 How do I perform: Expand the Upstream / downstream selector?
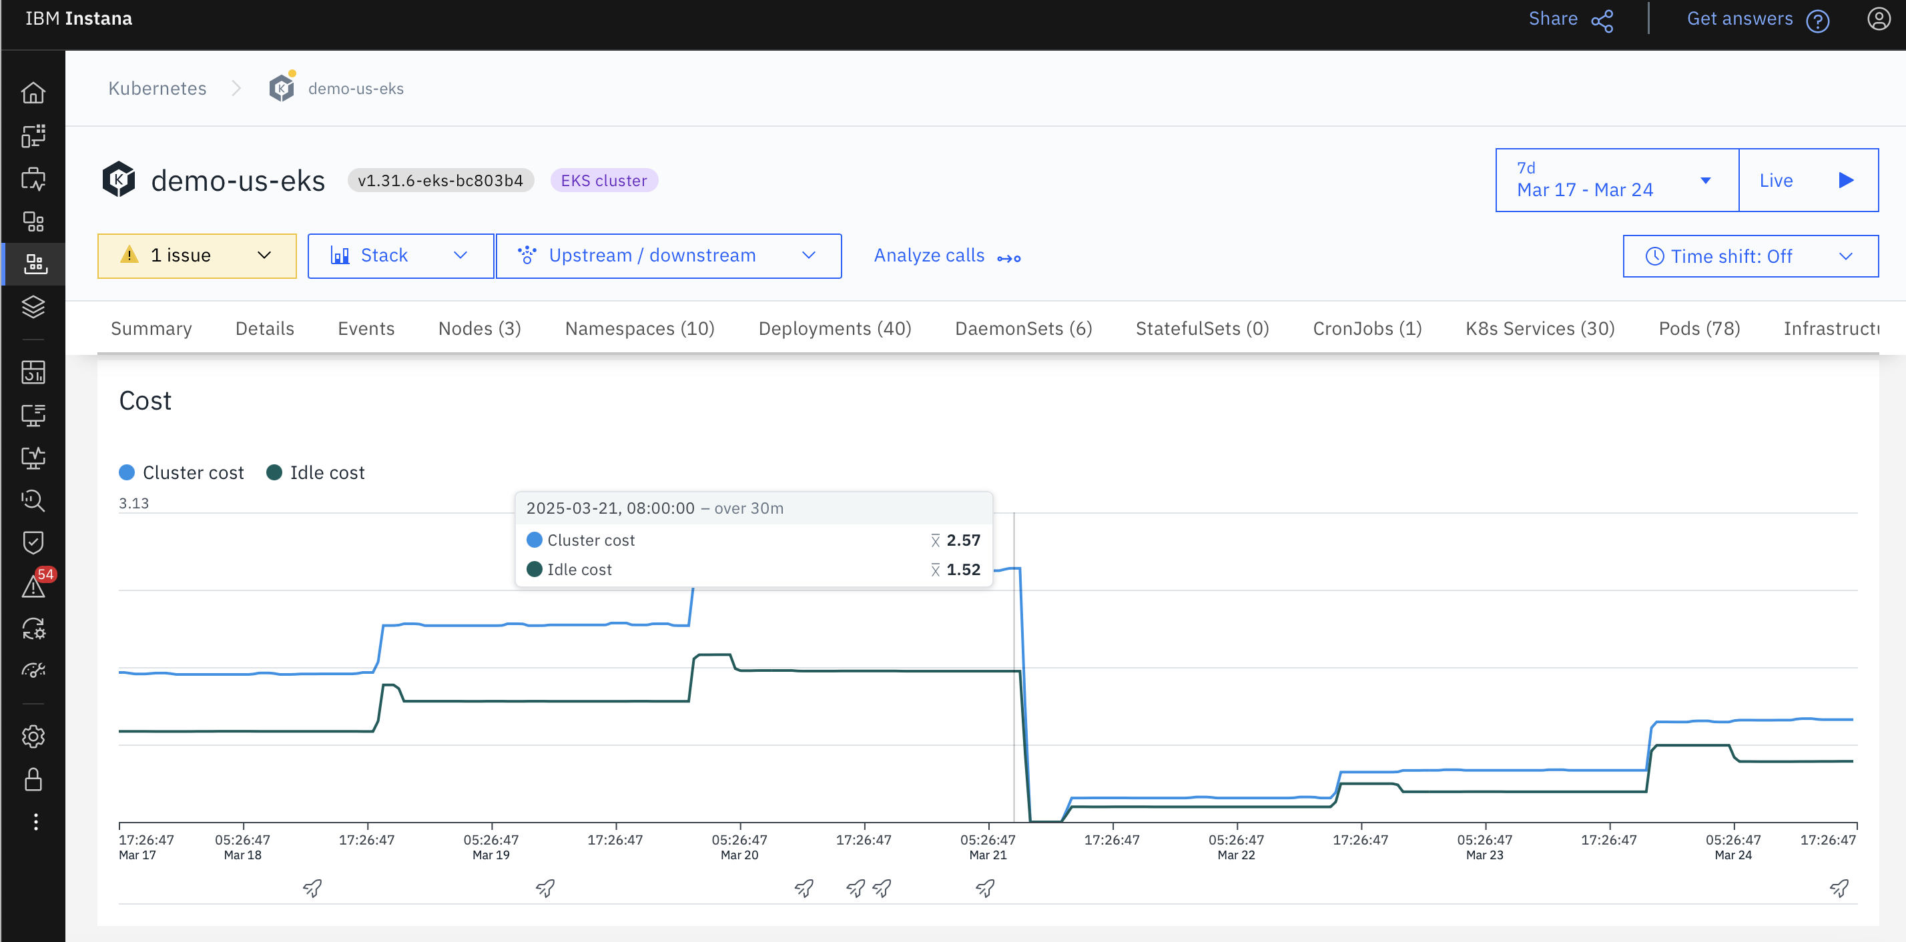tap(668, 255)
